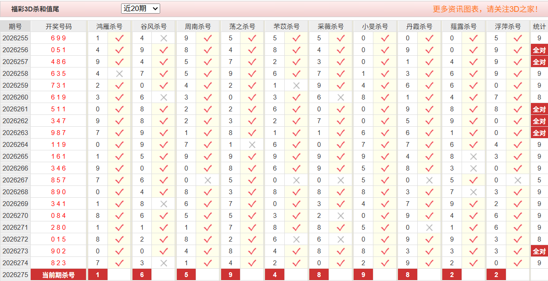Click the cross icon in row 2026259
548x281 pixels.
297,85
